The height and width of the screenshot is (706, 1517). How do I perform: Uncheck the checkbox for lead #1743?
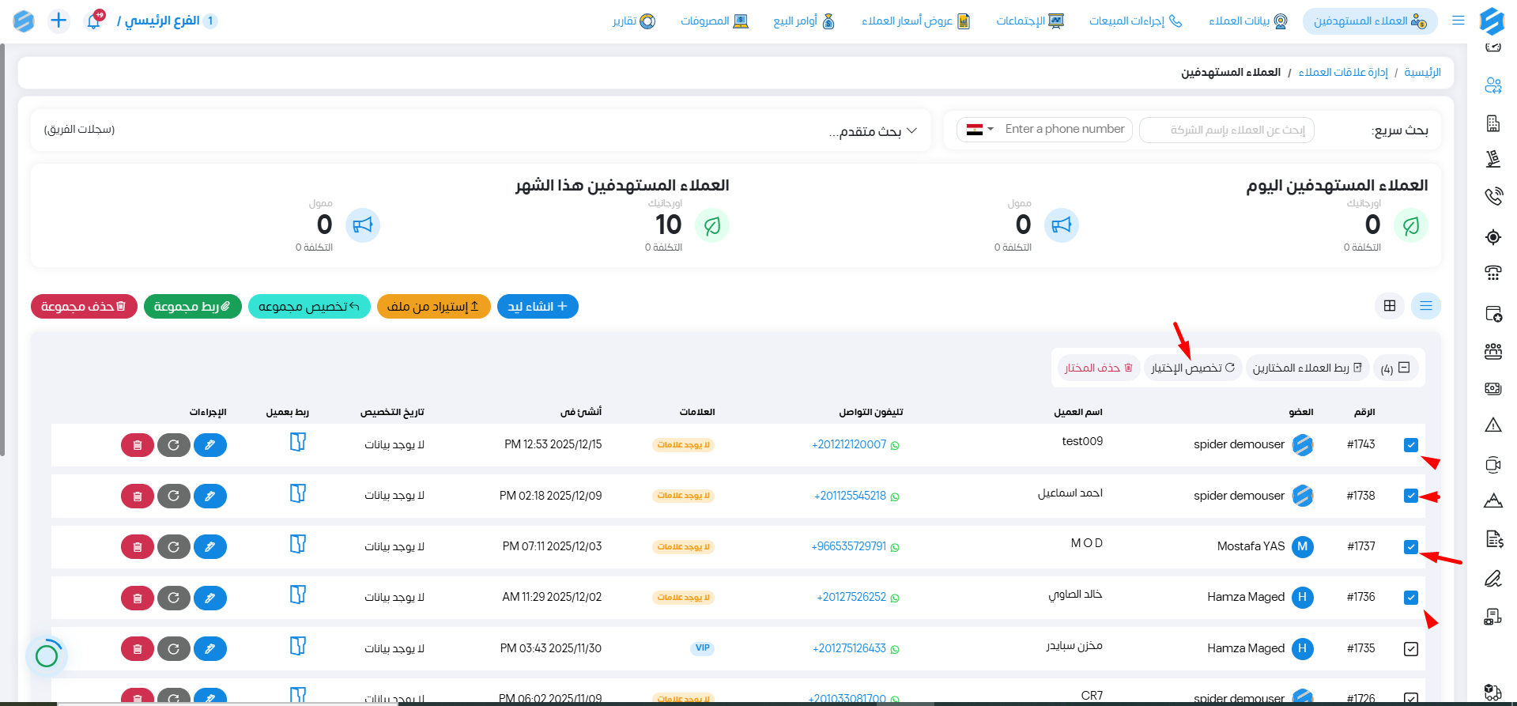(x=1410, y=445)
